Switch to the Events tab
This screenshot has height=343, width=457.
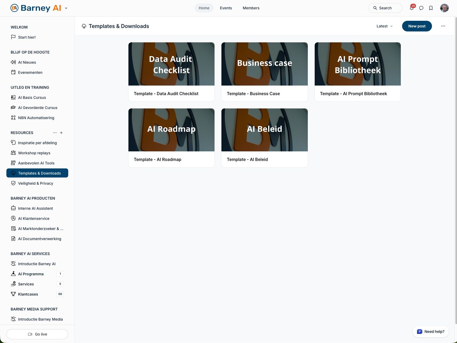click(x=226, y=8)
